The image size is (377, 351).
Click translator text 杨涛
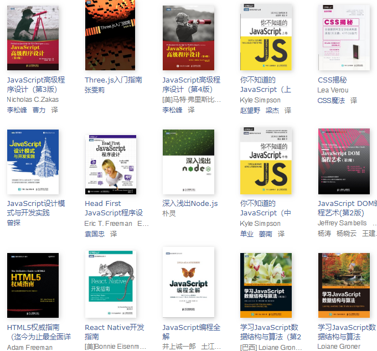(x=324, y=233)
